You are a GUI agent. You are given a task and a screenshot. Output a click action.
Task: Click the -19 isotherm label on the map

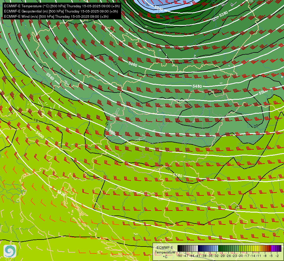[35, 120]
